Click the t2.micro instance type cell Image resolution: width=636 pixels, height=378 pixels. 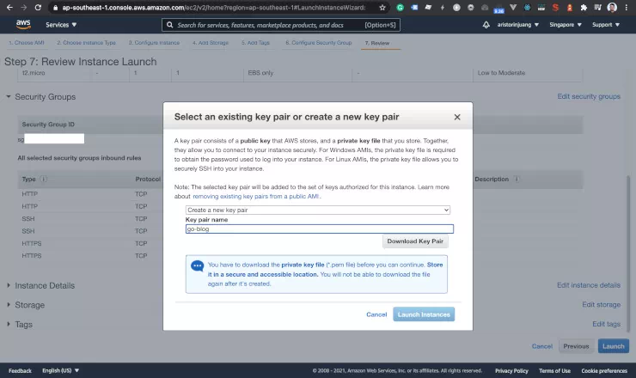(x=34, y=73)
